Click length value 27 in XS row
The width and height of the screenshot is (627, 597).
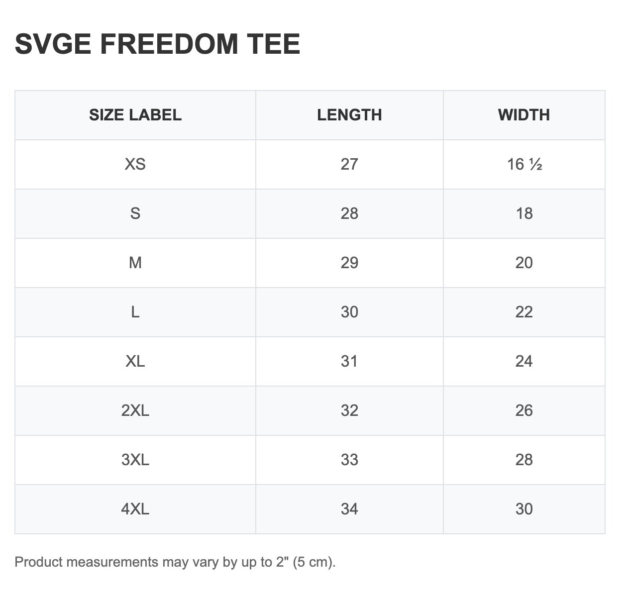click(x=349, y=164)
